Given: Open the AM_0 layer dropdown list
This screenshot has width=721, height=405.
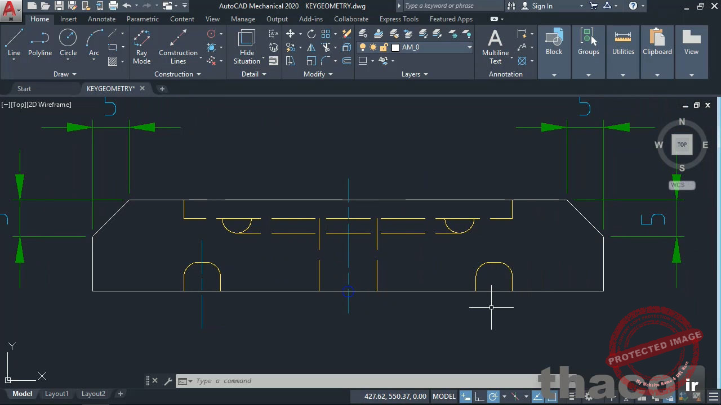Looking at the screenshot, I should coord(469,47).
